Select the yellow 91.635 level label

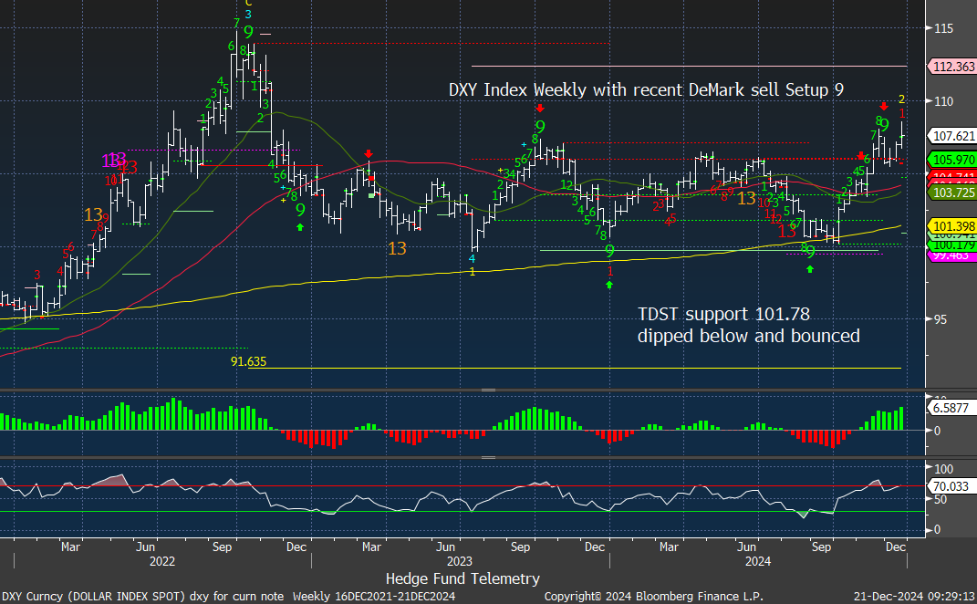(x=249, y=361)
